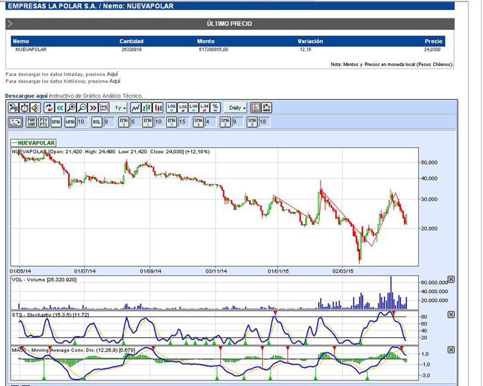
Task: Toggle the EMA 2 indicator
Action: (148, 122)
